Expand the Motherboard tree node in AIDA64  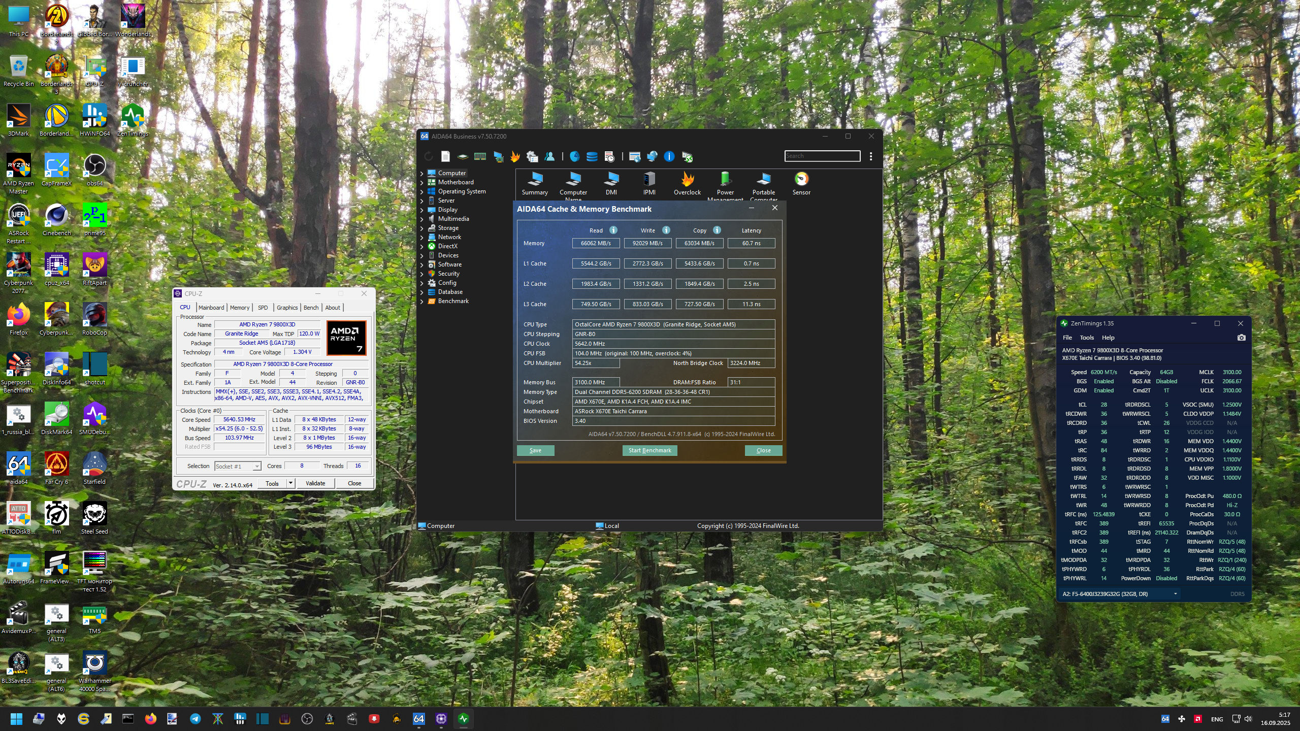click(x=421, y=182)
